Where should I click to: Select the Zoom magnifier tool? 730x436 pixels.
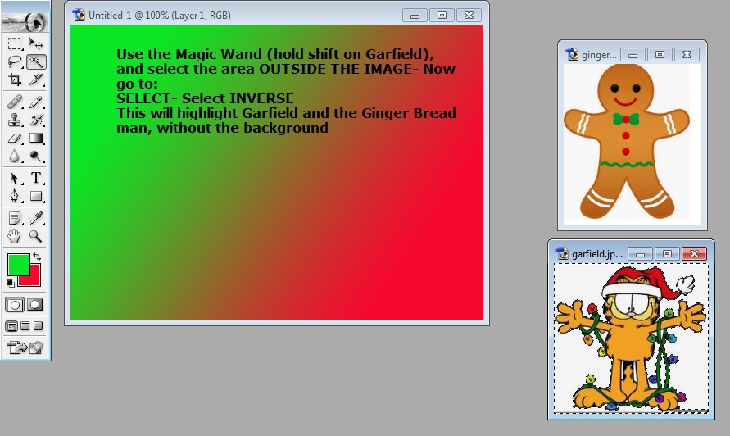point(36,236)
